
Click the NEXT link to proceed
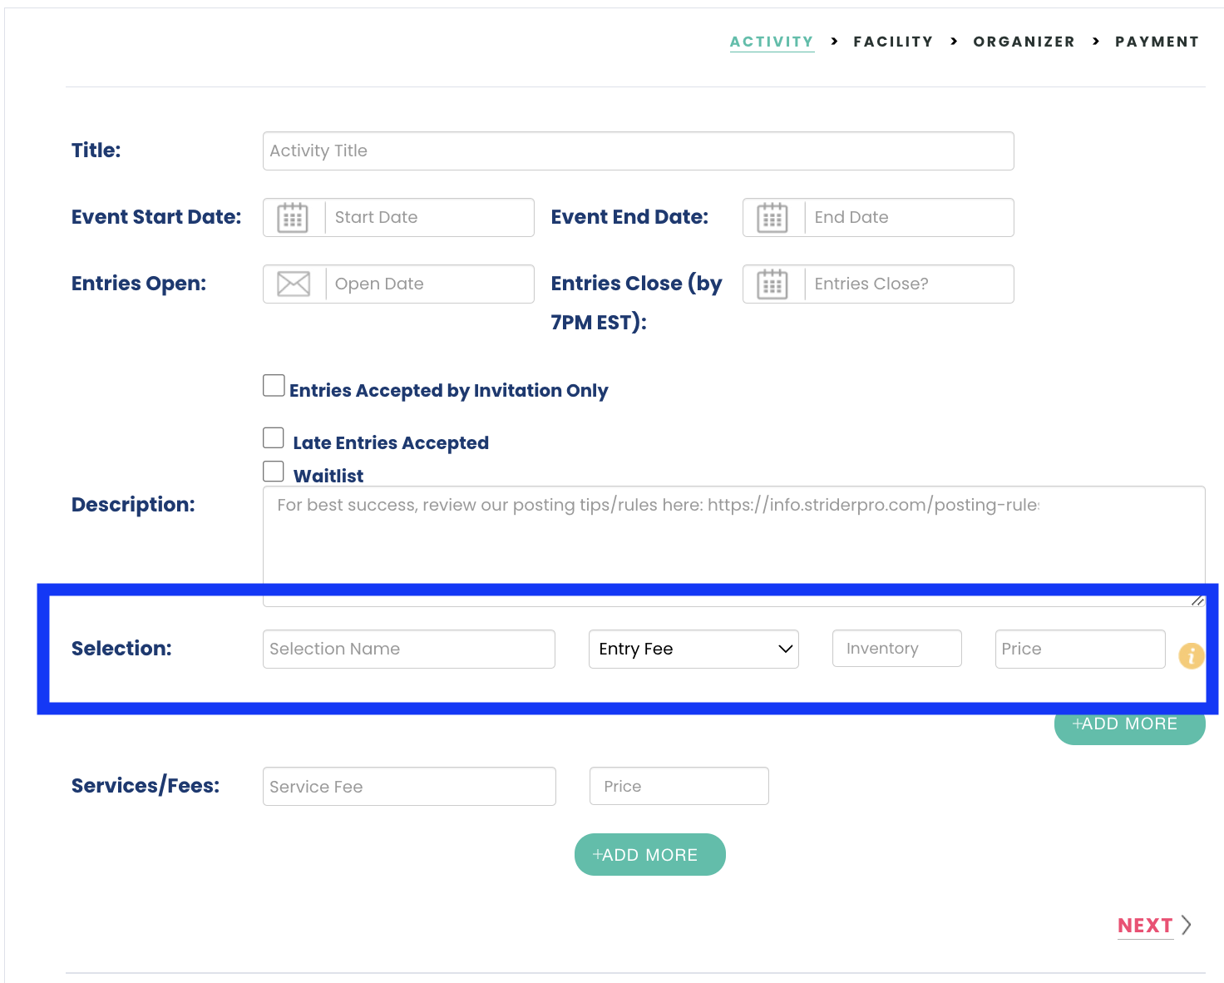[x=1145, y=925]
